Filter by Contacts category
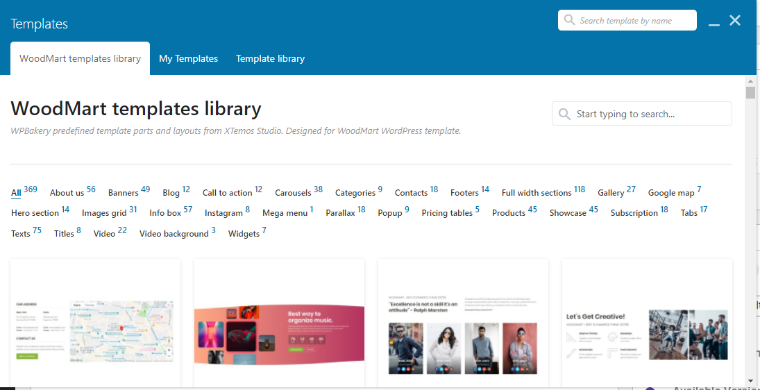760x390 pixels. pos(416,192)
